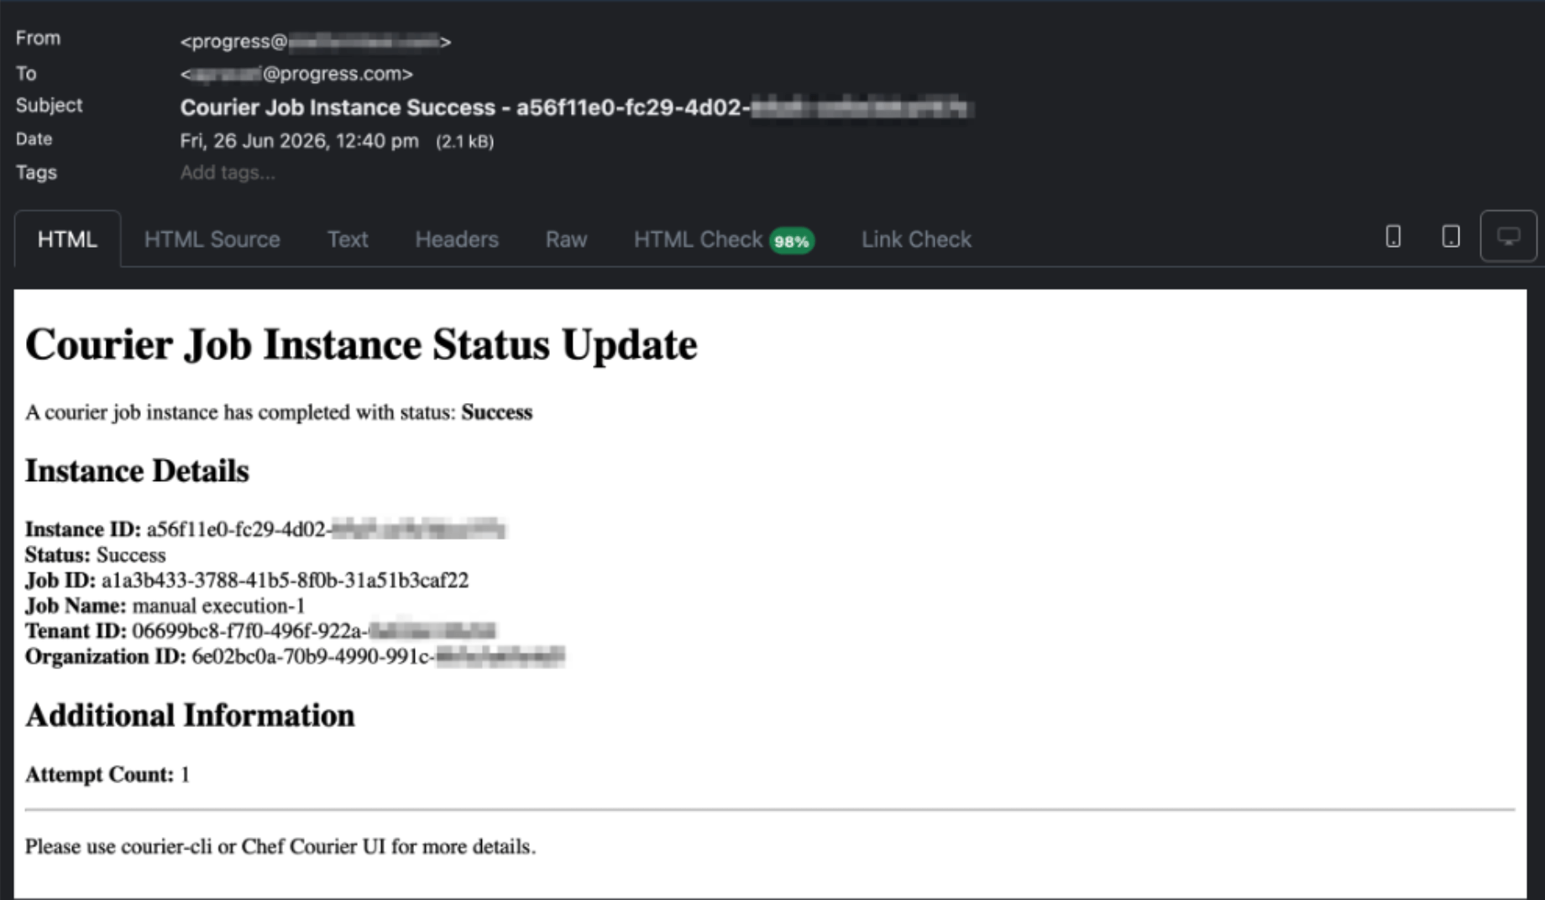The height and width of the screenshot is (900, 1545).
Task: Click the Status: Success line
Action: pyautogui.click(x=95, y=555)
